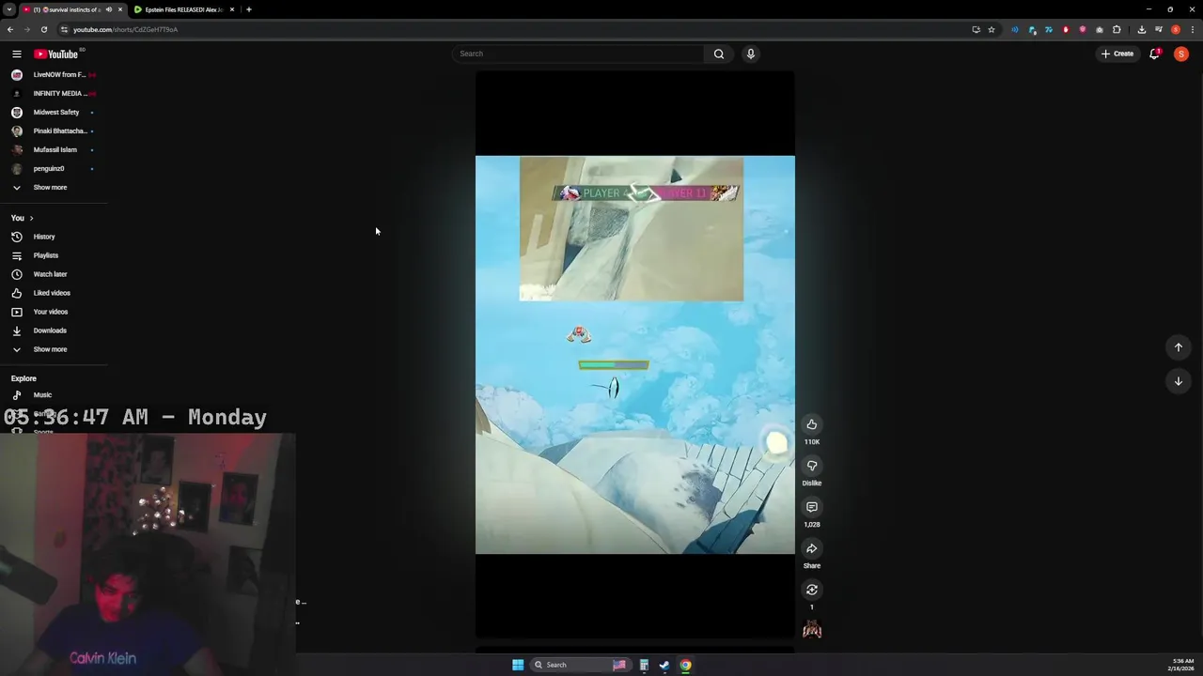The height and width of the screenshot is (676, 1203).
Task: Open Liked videos in the sidebar
Action: tap(54, 293)
